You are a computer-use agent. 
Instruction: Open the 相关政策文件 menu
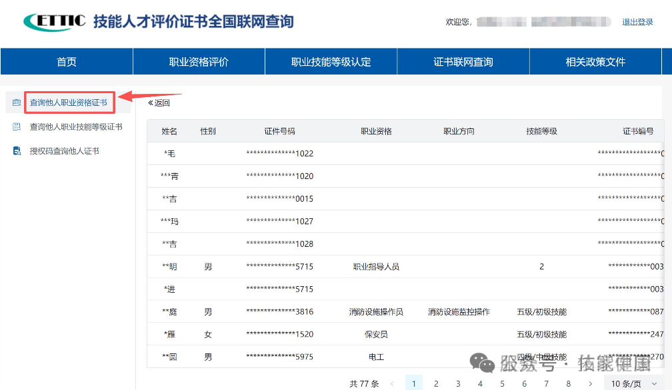(x=595, y=62)
